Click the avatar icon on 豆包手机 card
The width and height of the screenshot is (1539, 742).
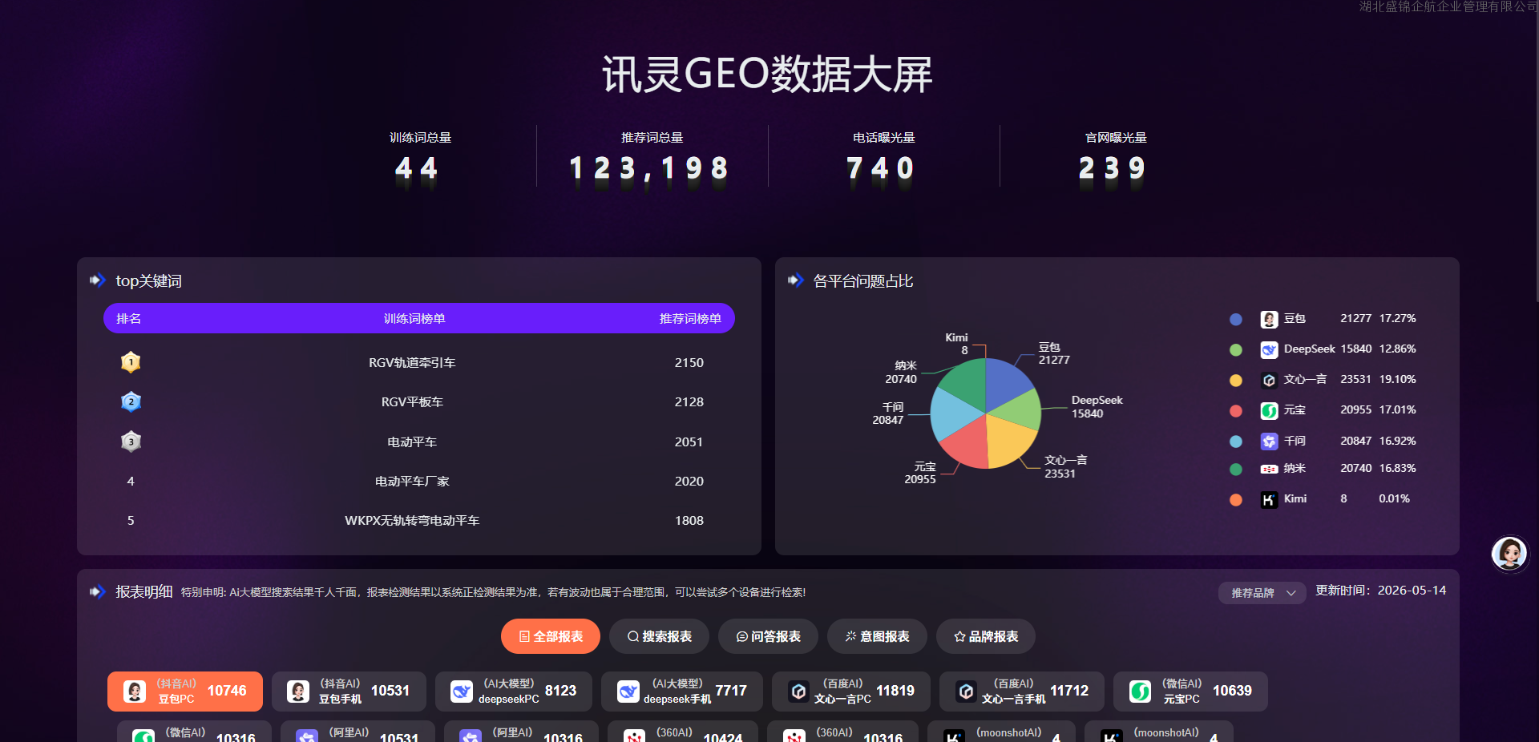(298, 692)
